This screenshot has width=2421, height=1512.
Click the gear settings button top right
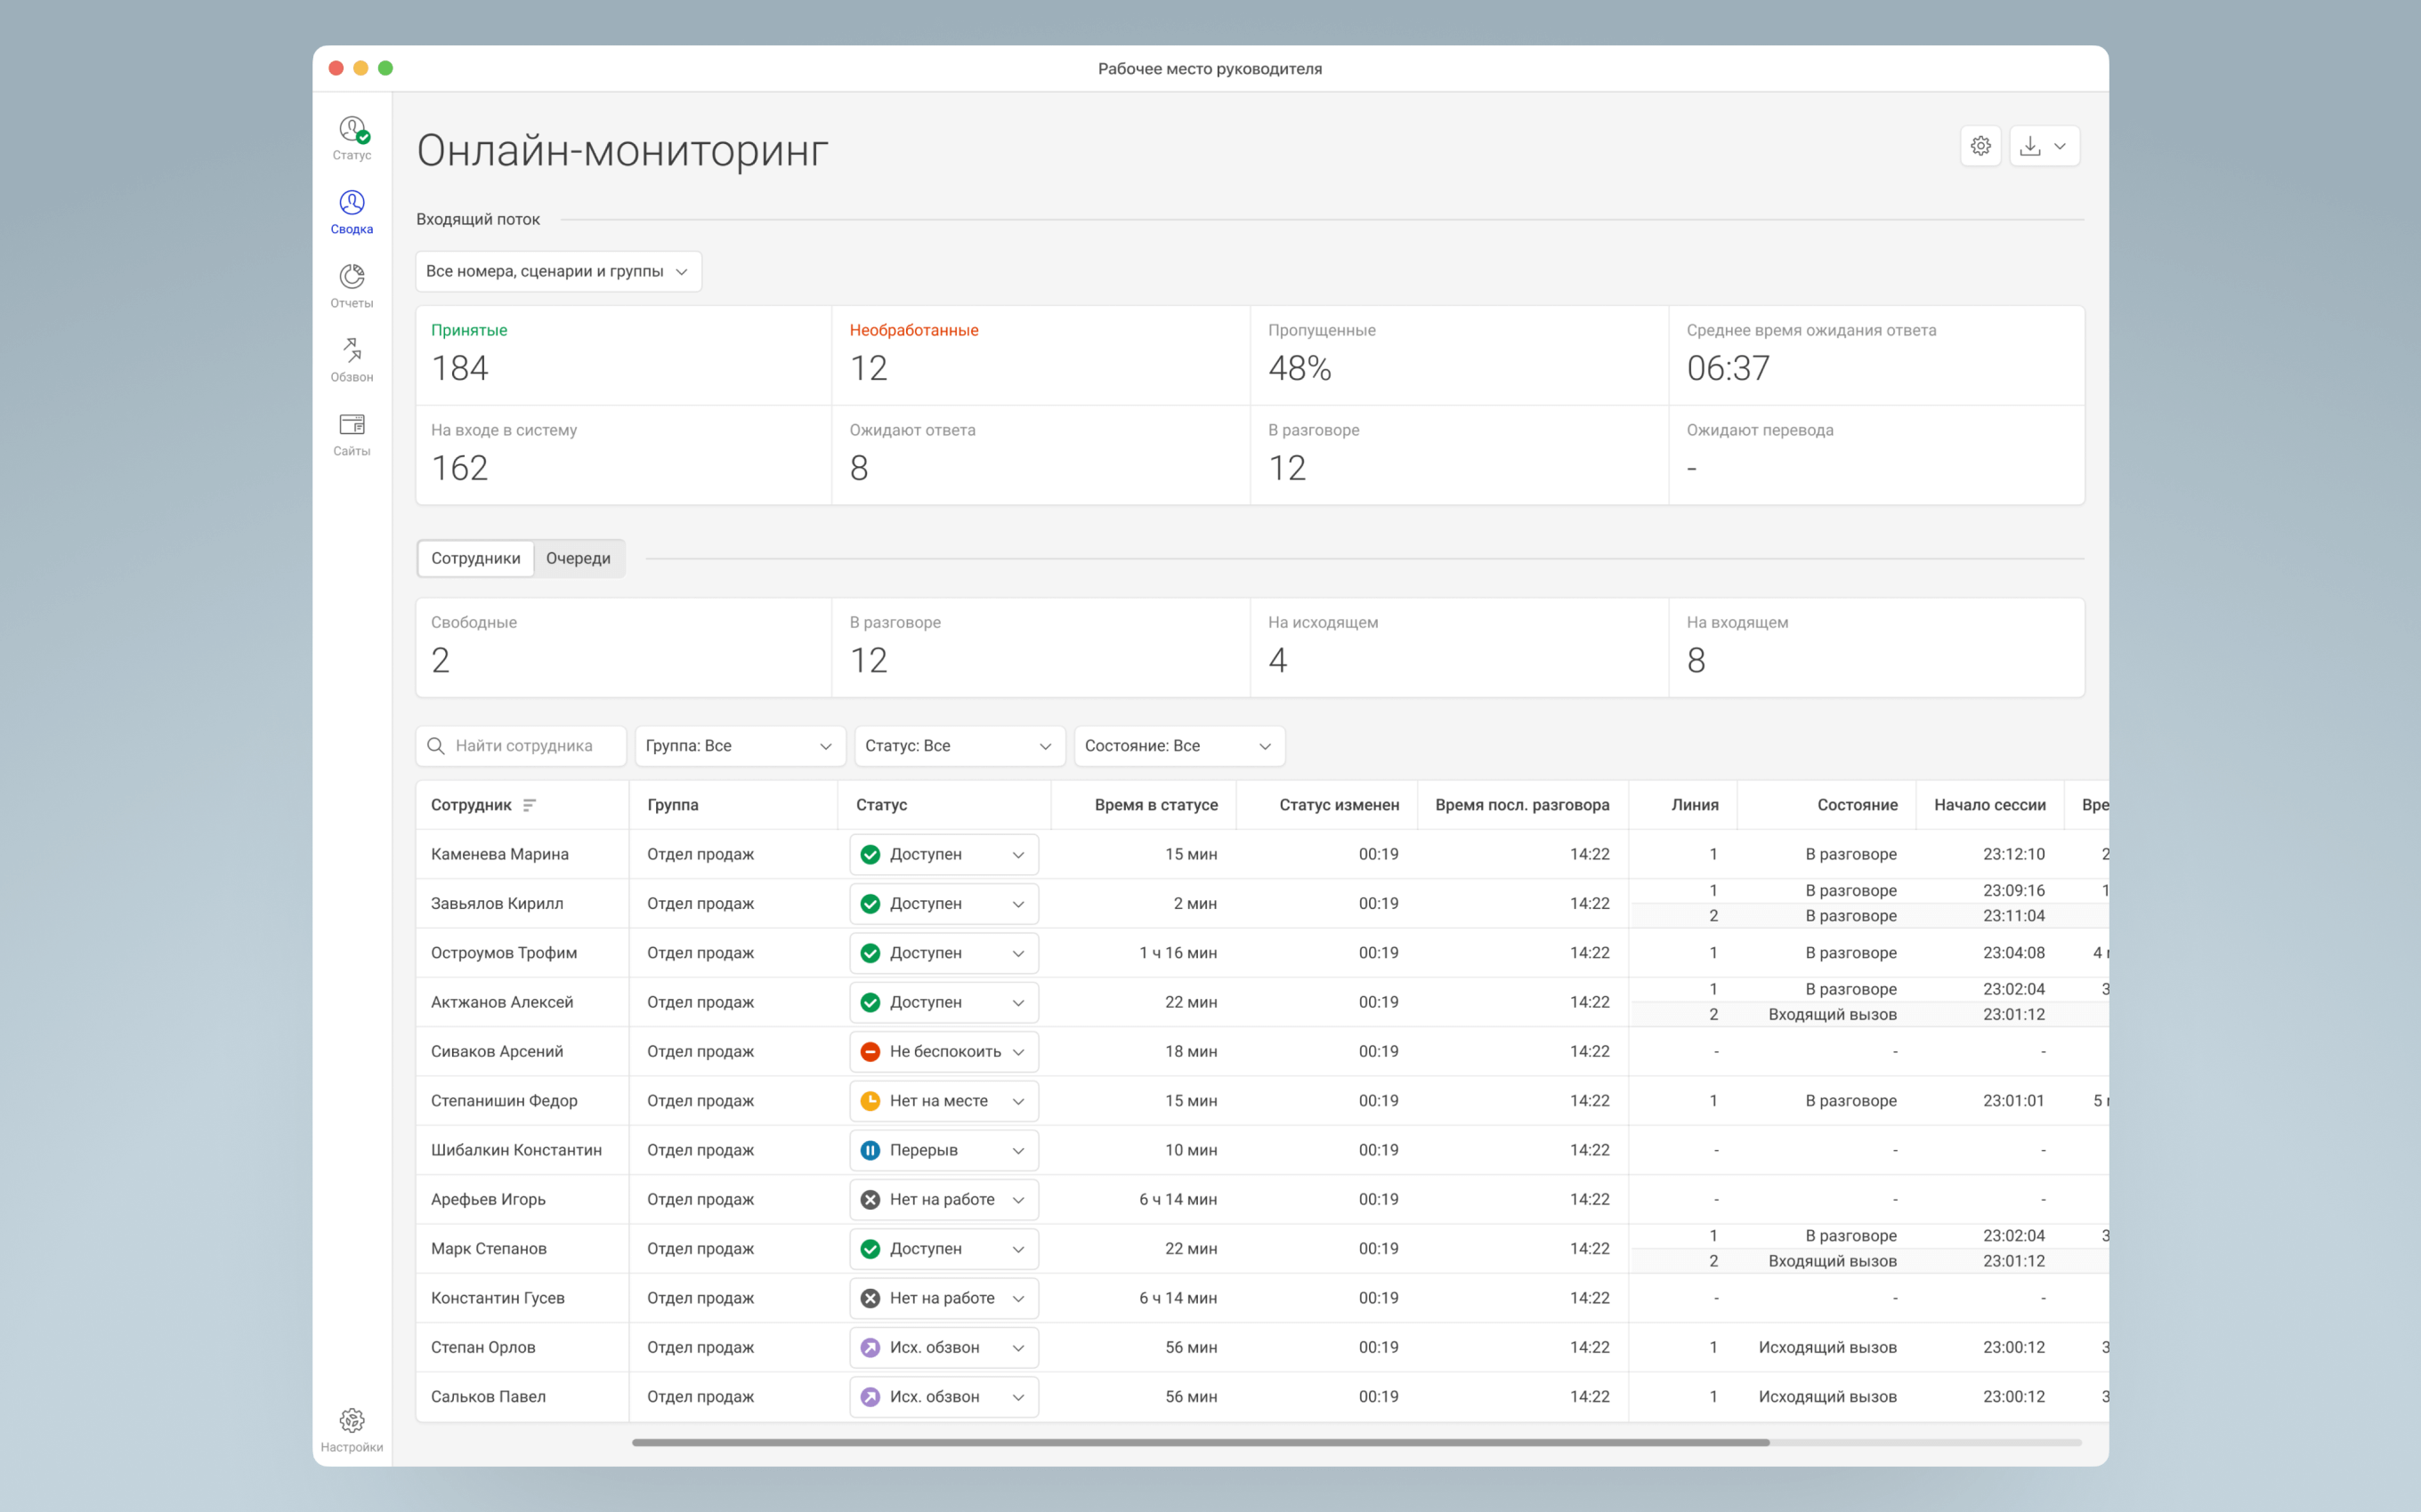pos(1980,146)
